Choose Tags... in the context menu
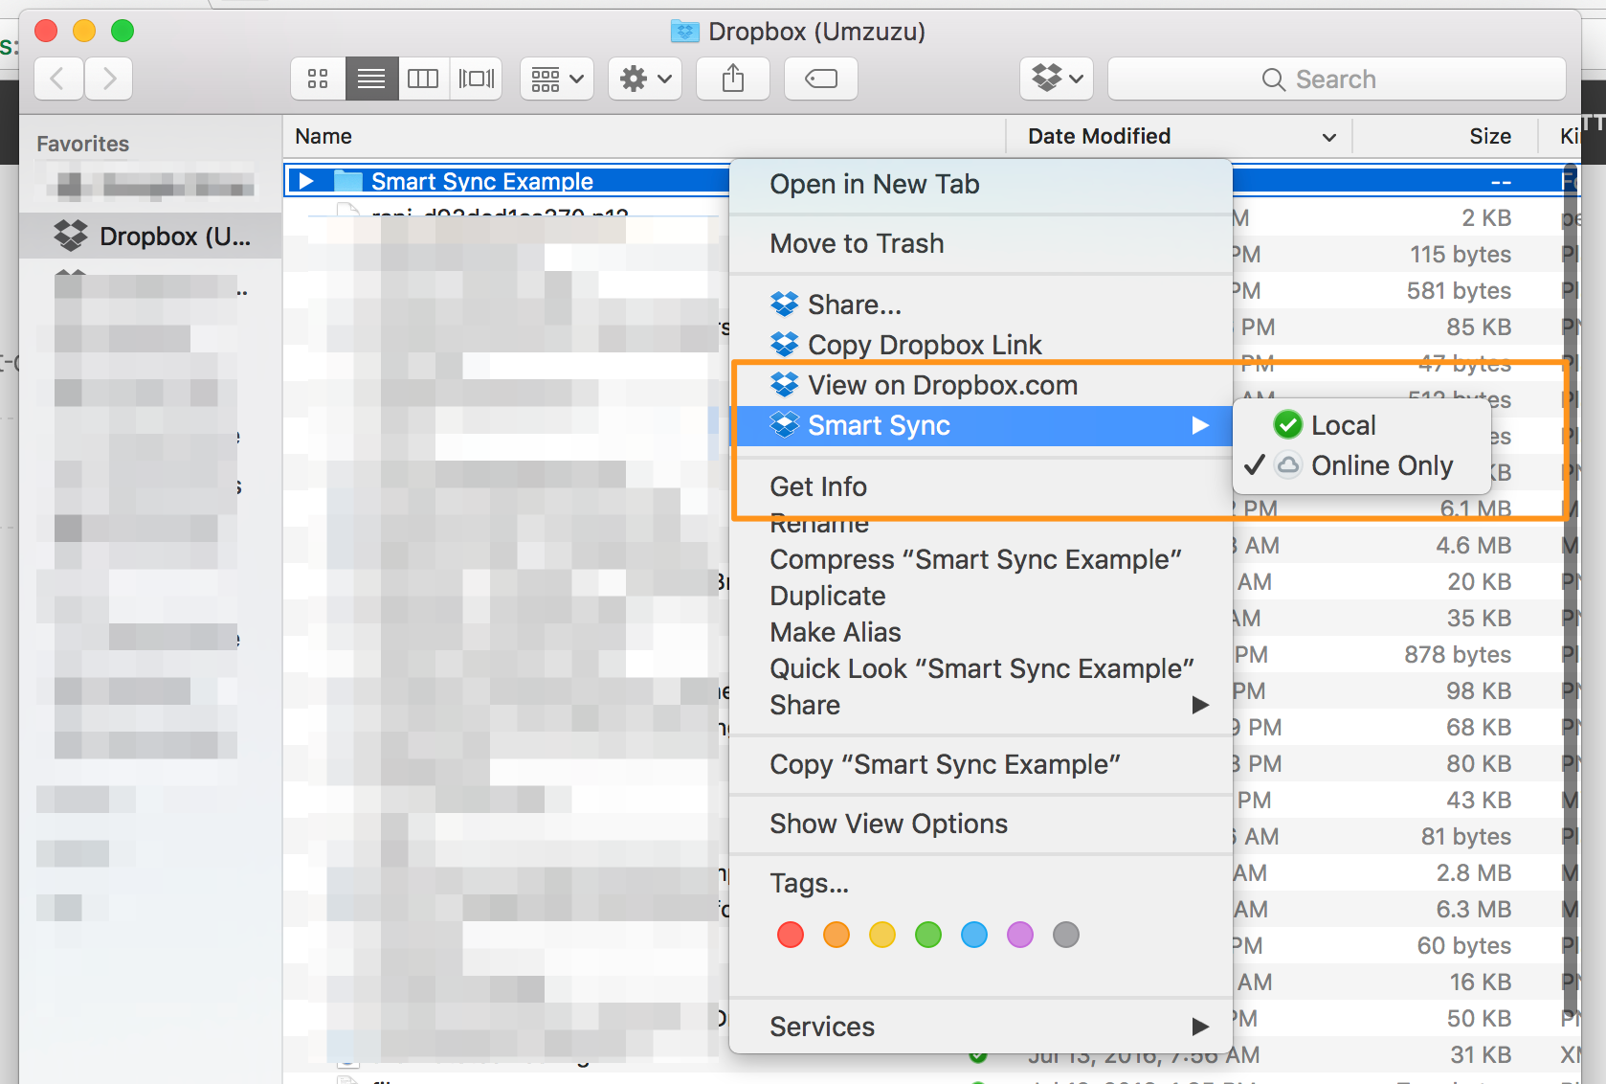The image size is (1606, 1084). pos(809,883)
